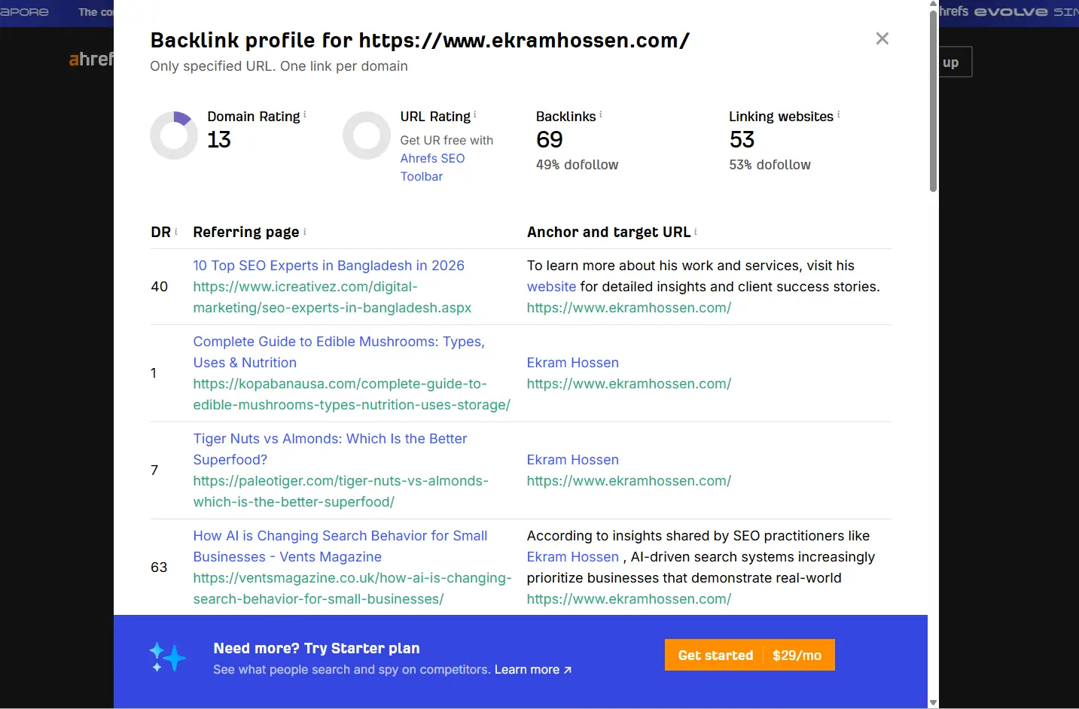Image resolution: width=1079 pixels, height=709 pixels.
Task: Click the page scrollbar thumb
Action: (x=933, y=101)
